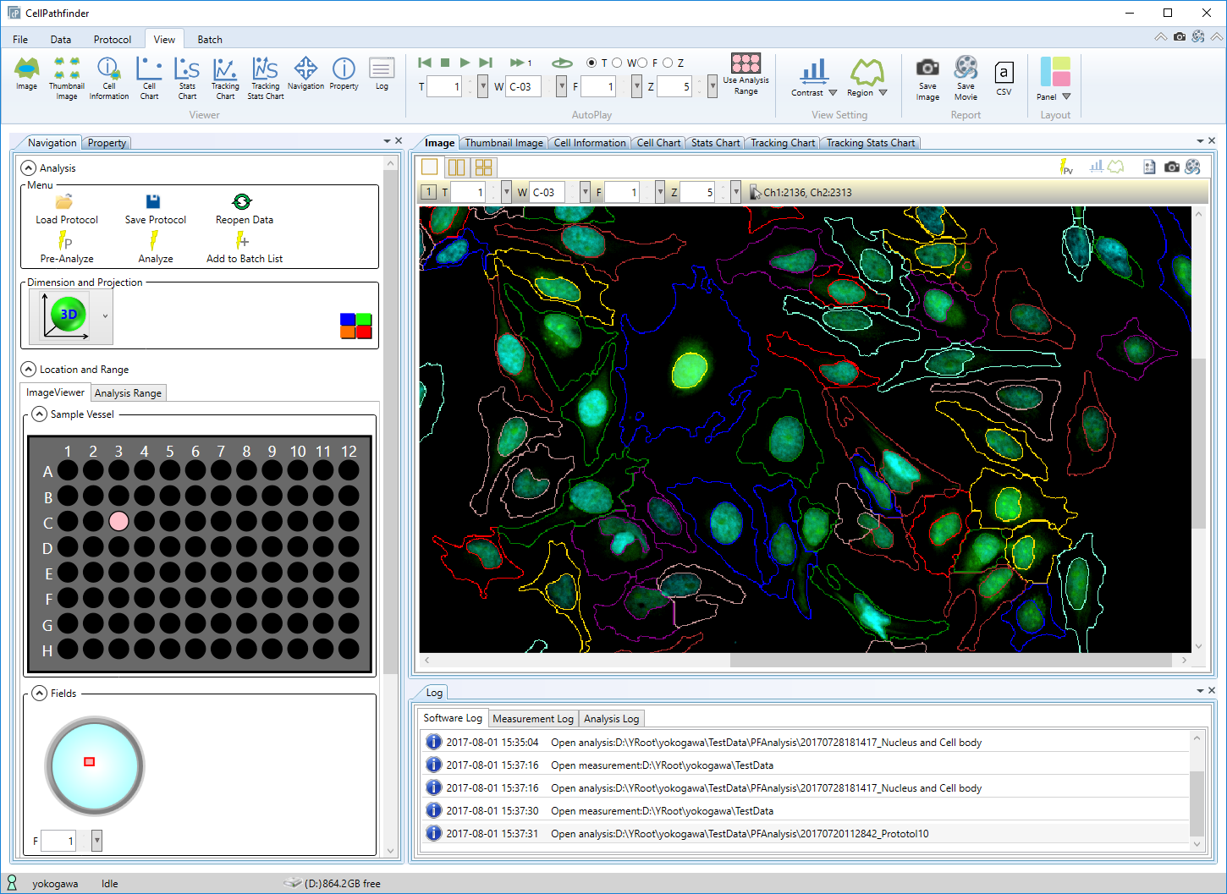Click Add to Batch List
This screenshot has width=1227, height=894.
tap(244, 250)
